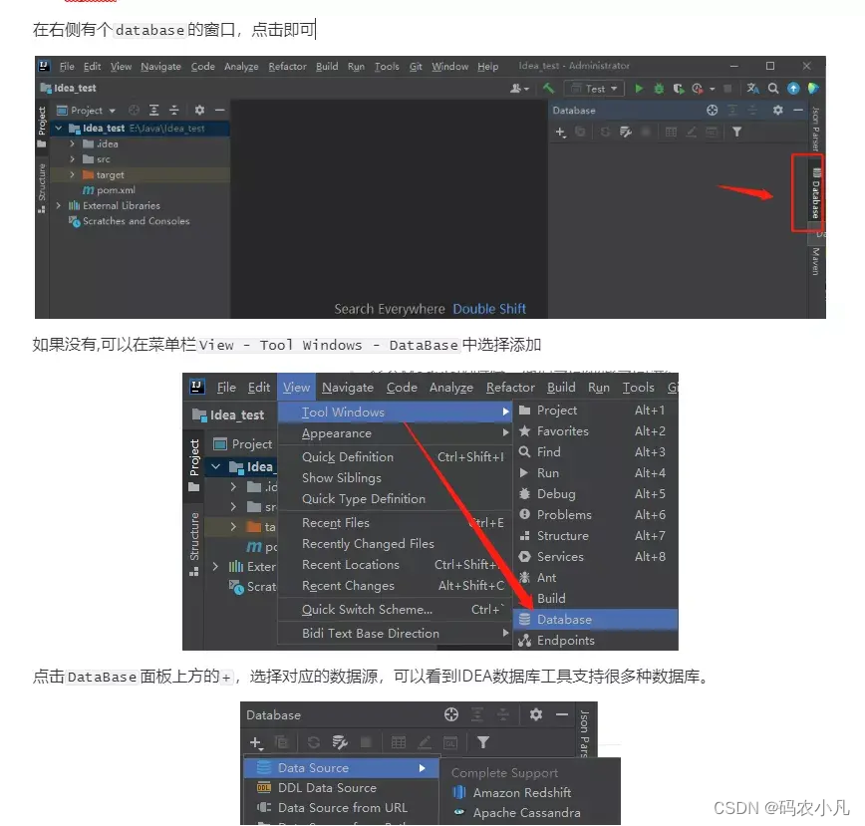Select the Debug bug icon in the toolbar
Viewport: 865px width, 826px height.
click(x=659, y=88)
